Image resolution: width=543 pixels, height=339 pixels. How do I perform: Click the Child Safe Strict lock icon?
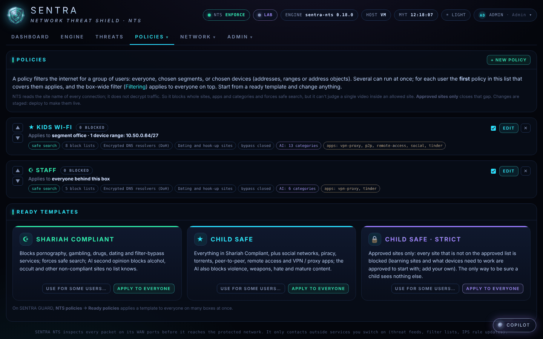(374, 239)
